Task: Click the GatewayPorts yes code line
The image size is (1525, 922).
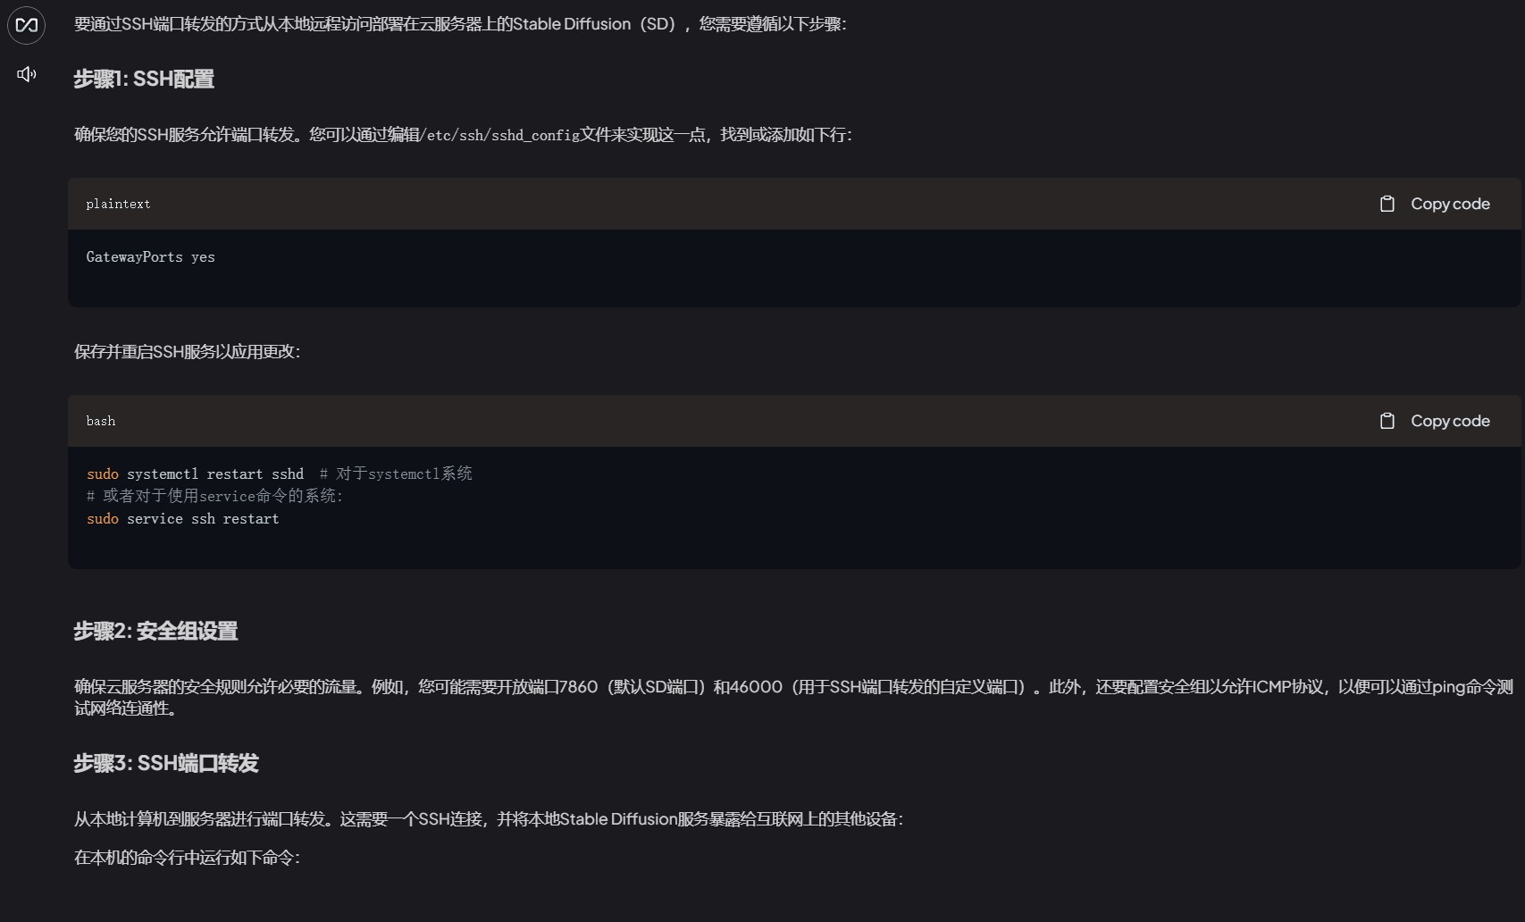Action: pos(150,257)
